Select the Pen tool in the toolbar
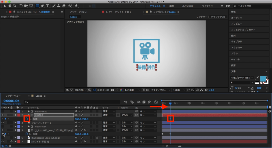The height and width of the screenshot is (148, 272). [x=42, y=6]
